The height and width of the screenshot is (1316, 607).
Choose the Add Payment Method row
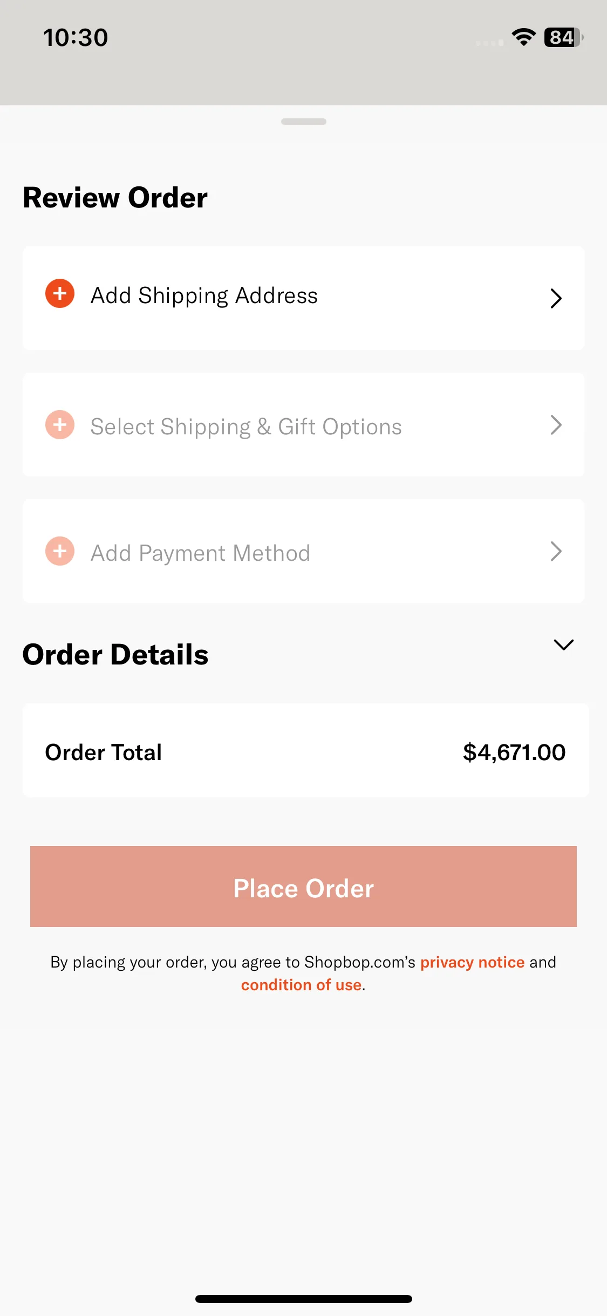tap(303, 551)
